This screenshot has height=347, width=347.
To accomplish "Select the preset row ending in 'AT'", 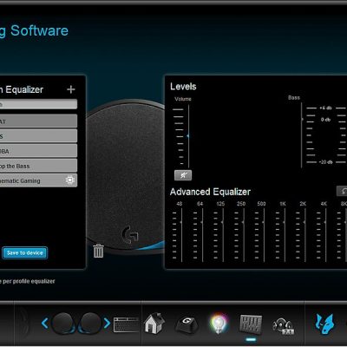I will (38, 121).
